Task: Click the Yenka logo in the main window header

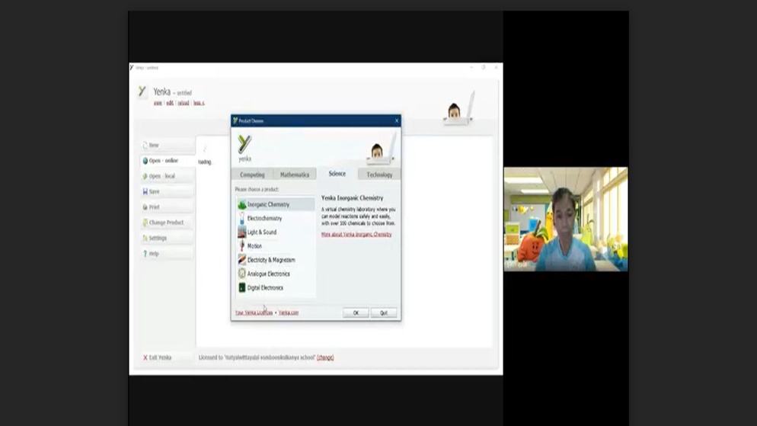Action: click(142, 91)
